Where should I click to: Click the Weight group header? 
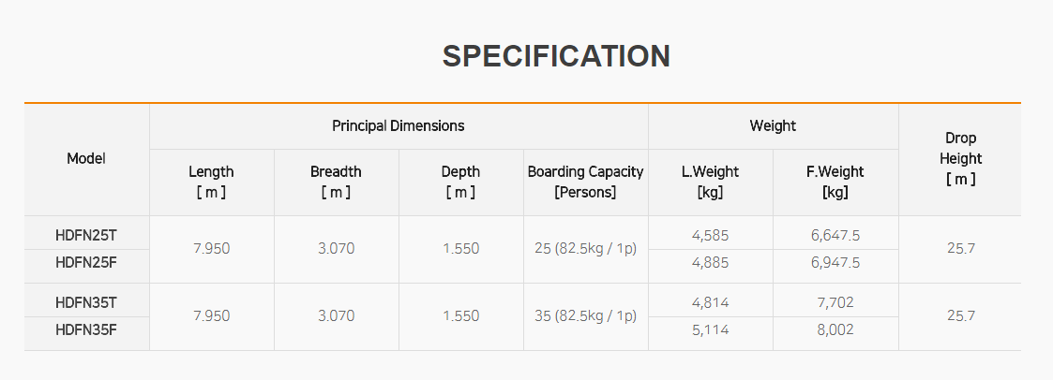click(x=773, y=125)
